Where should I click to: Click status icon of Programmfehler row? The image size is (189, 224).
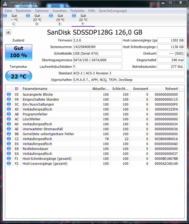point(9,114)
